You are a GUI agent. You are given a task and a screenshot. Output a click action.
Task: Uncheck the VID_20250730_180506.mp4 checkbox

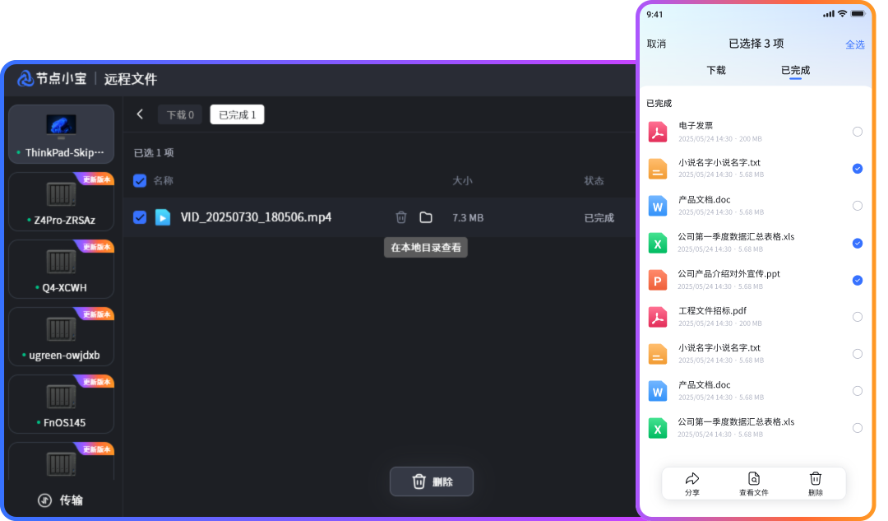140,217
